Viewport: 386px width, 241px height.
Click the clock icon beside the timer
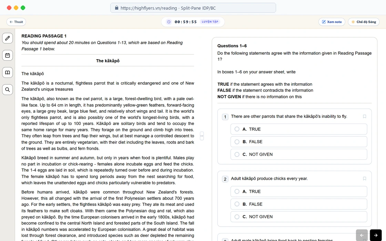[169, 22]
